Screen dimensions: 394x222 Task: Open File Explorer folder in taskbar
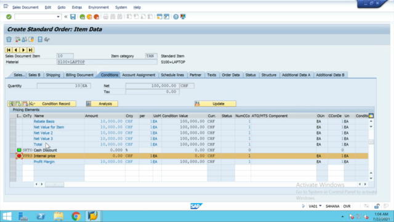coord(58,216)
